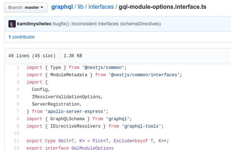Navigate to the interfaces folder breadcrumb
This screenshot has width=231, height=150.
click(101, 7)
